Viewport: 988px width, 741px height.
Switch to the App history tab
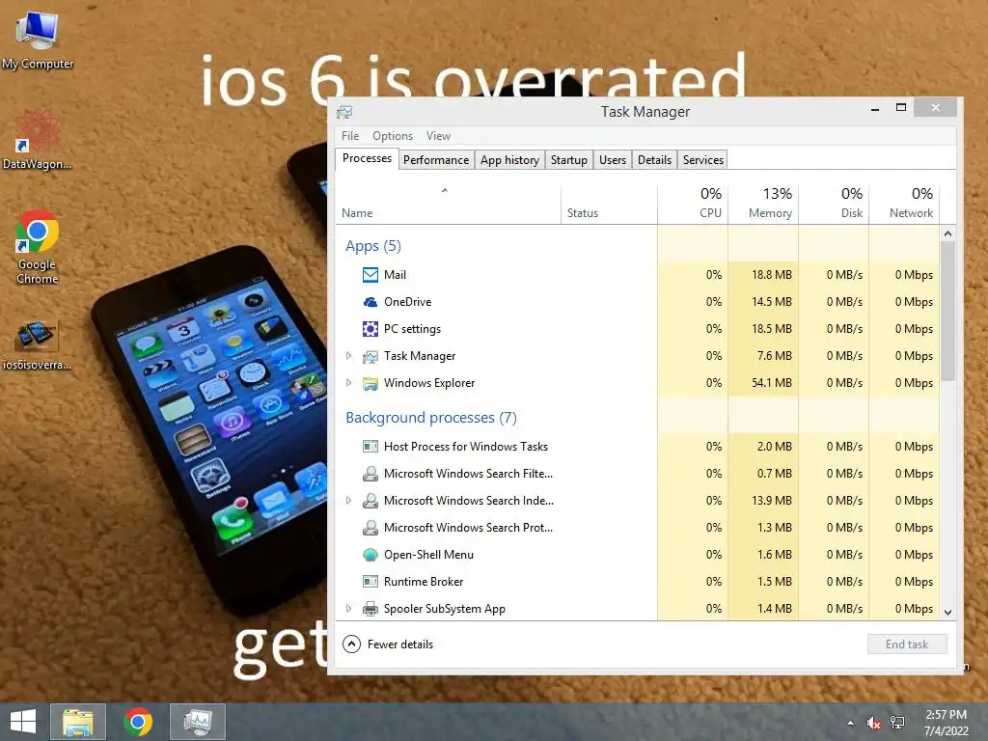[509, 160]
